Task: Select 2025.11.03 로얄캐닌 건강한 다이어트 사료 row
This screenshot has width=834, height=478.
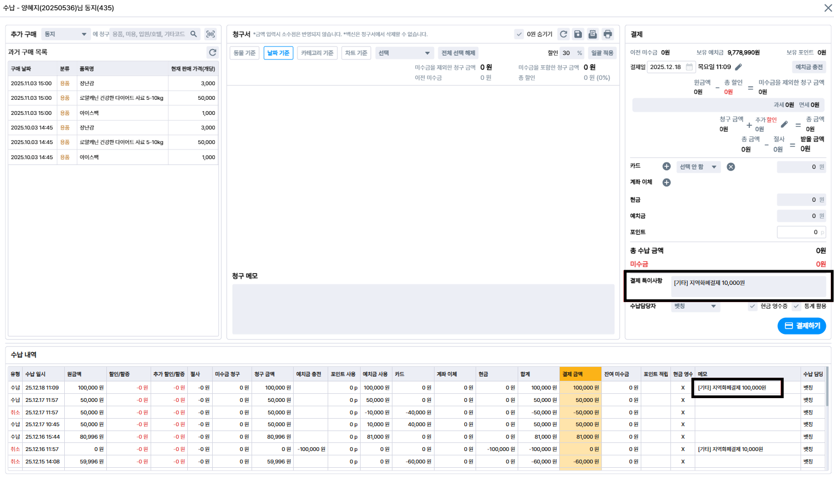Action: (113, 98)
